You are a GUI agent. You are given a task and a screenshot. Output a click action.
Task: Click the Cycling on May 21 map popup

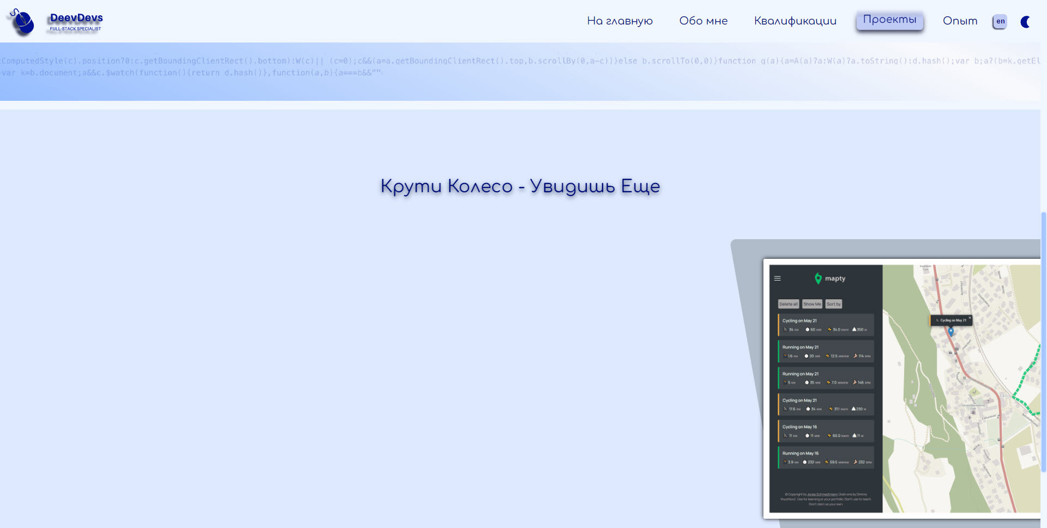pos(951,320)
